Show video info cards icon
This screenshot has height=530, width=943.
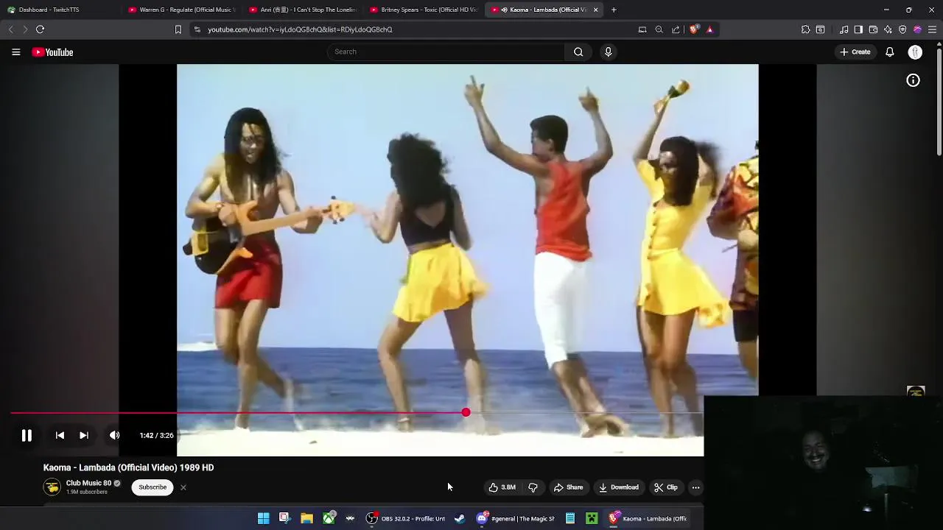(913, 80)
